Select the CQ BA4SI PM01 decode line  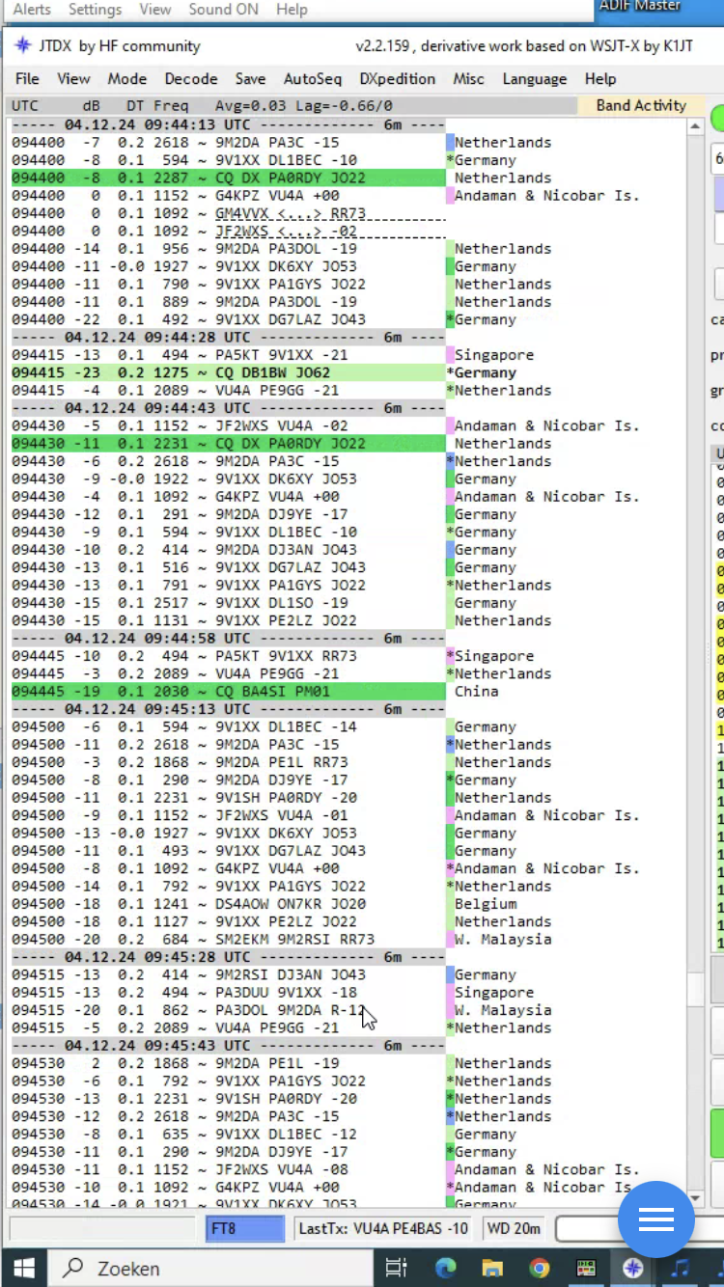pos(228,692)
